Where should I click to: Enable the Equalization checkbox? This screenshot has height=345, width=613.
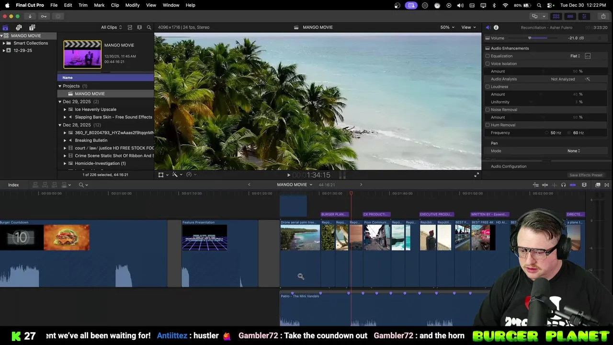tap(488, 56)
